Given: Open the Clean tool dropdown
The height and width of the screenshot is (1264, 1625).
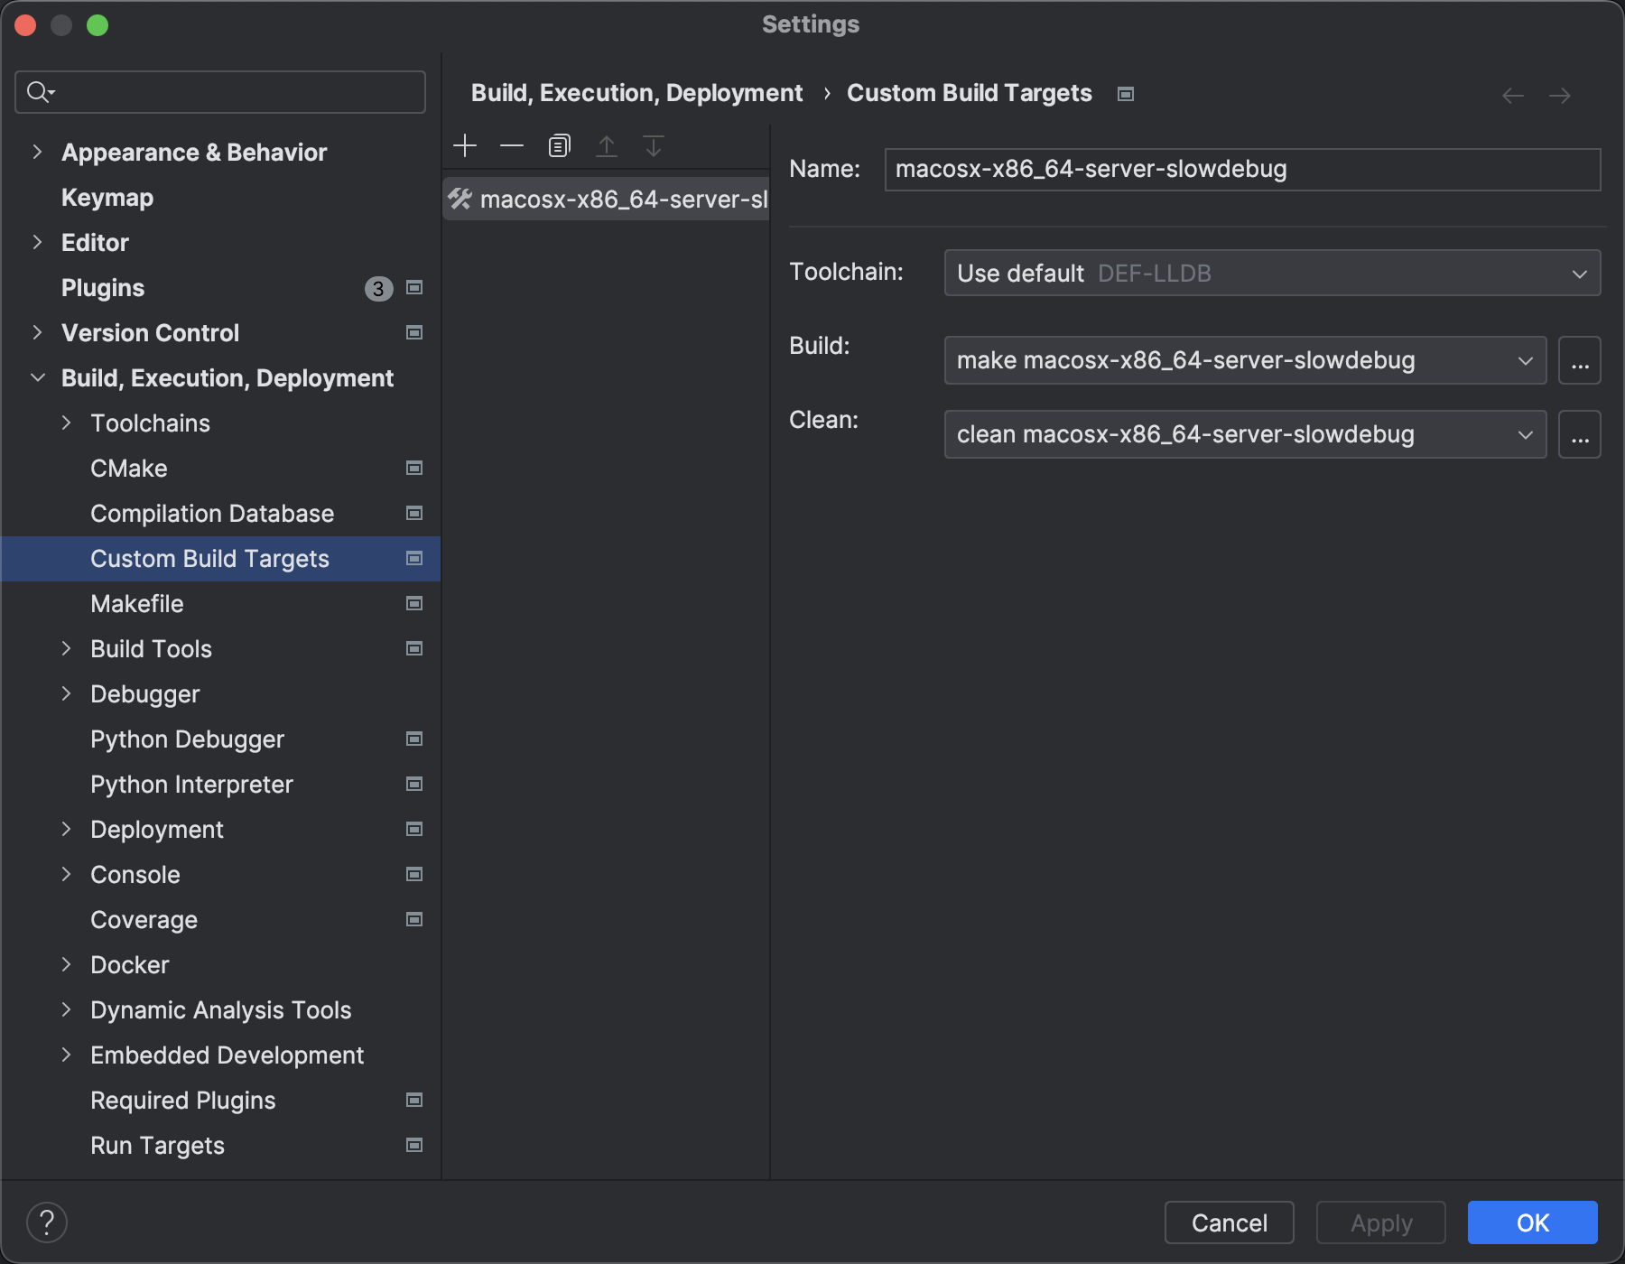Looking at the screenshot, I should pyautogui.click(x=1244, y=435).
